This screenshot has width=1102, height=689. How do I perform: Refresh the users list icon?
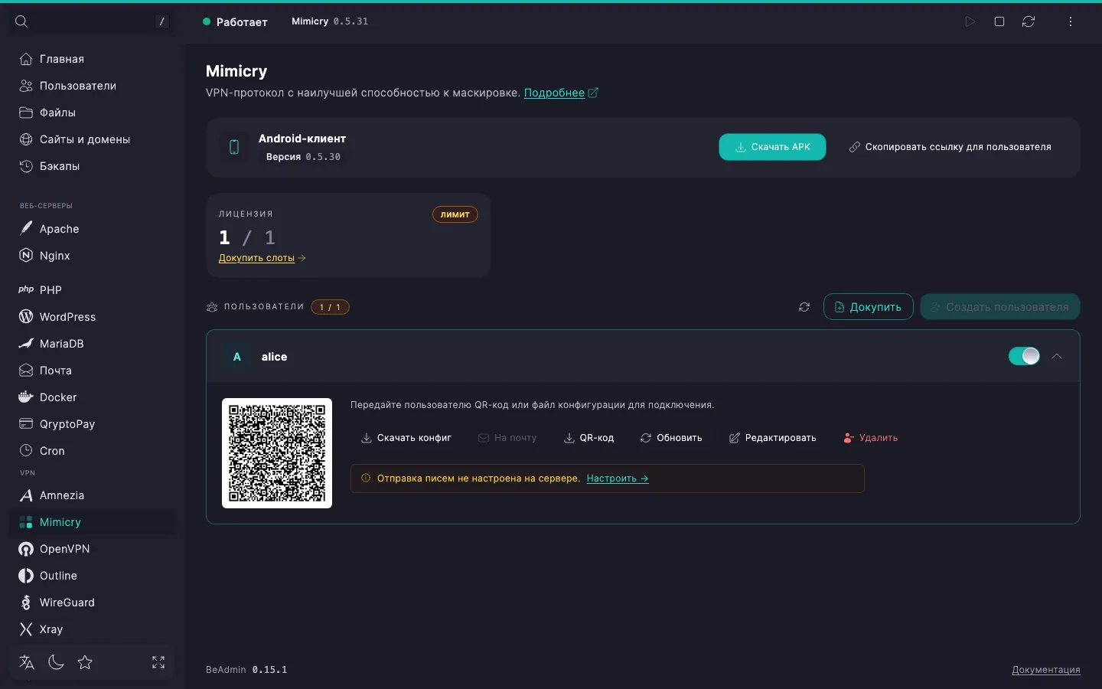click(804, 307)
